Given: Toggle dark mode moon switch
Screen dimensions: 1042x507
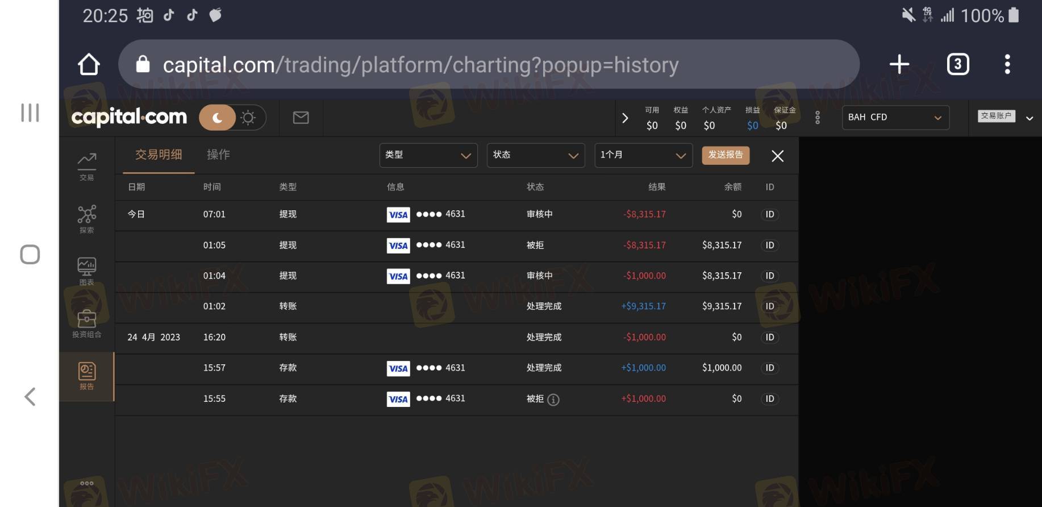Looking at the screenshot, I should click(x=217, y=118).
